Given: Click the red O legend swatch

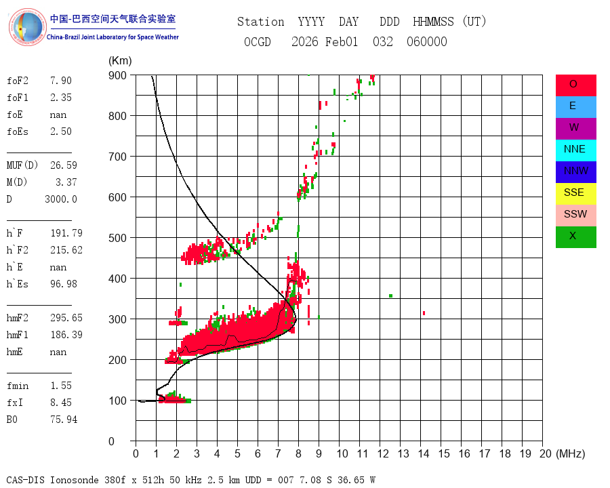Looking at the screenshot, I should pos(575,85).
